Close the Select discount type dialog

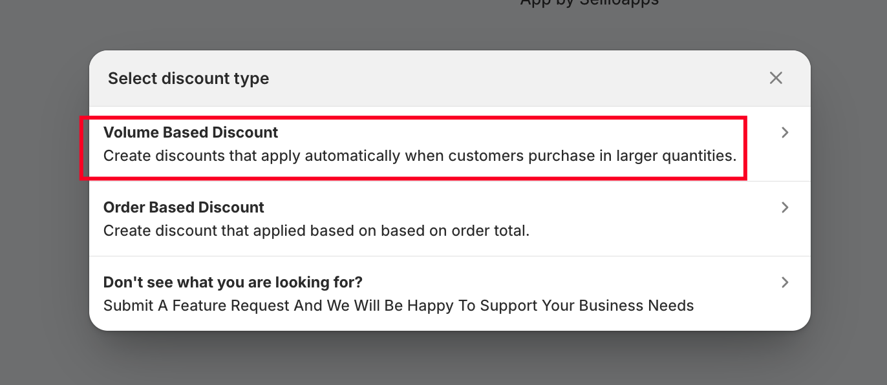tap(776, 78)
